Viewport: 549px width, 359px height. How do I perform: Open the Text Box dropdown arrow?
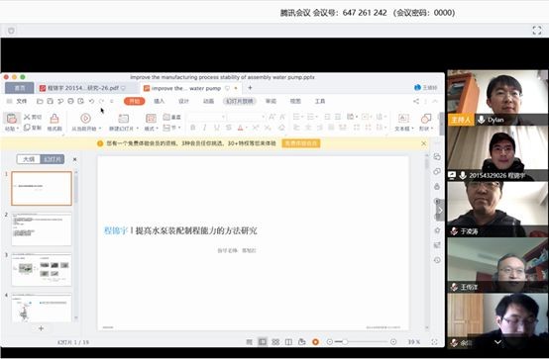click(412, 129)
